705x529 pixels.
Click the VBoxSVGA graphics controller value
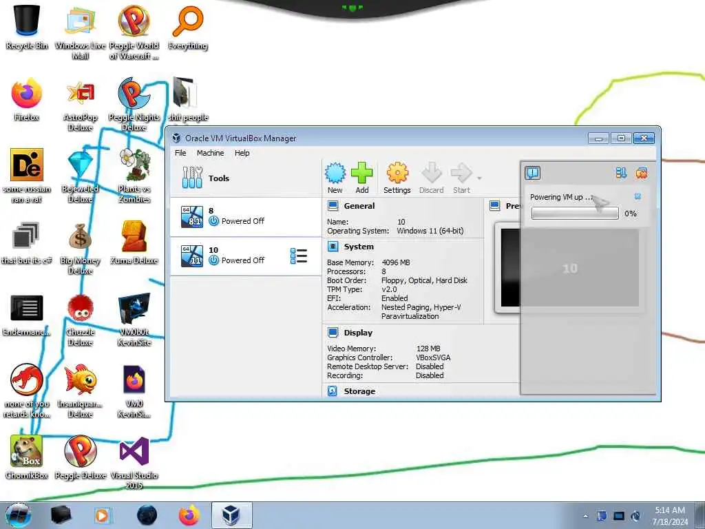pyautogui.click(x=434, y=357)
